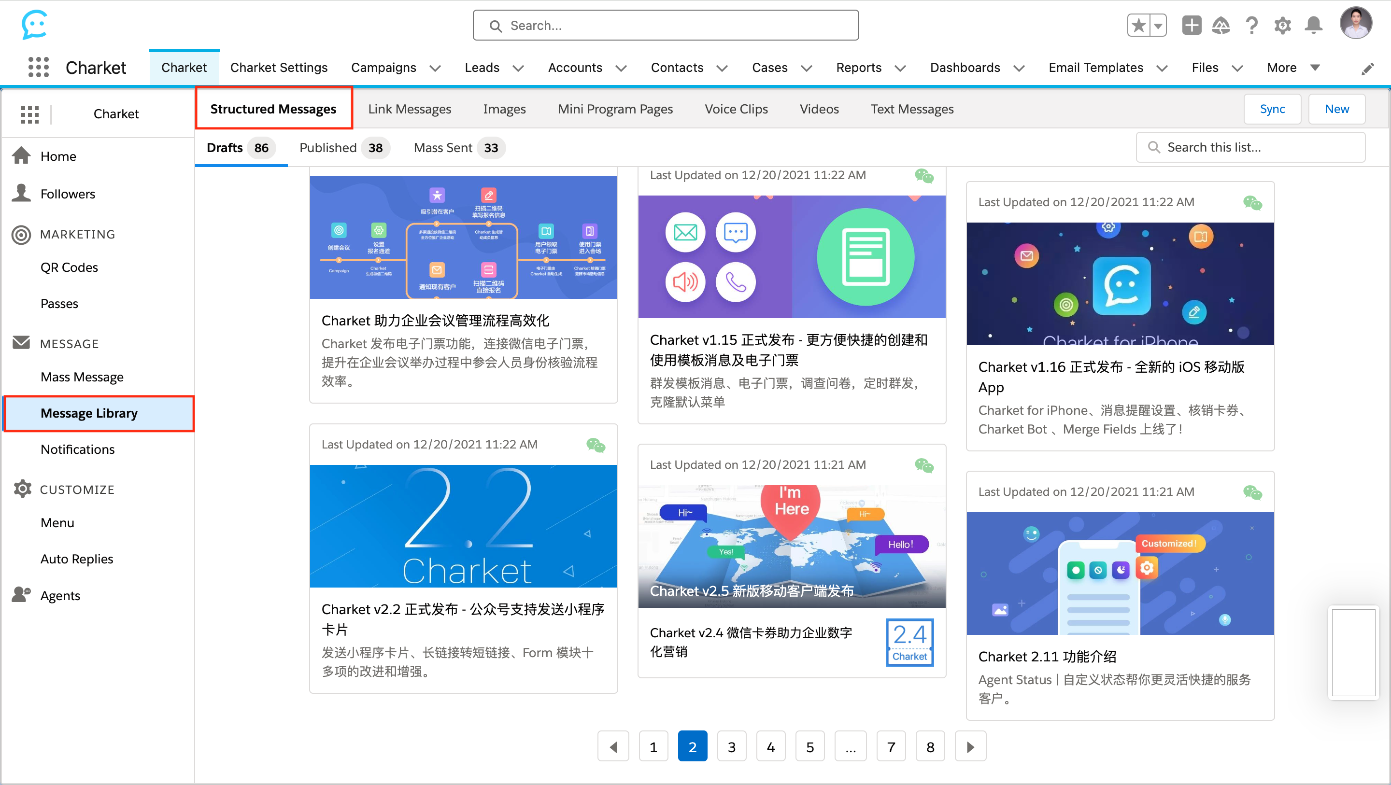The image size is (1391, 785).
Task: Click the CUSTOMIZE gear icon
Action: (x=22, y=489)
